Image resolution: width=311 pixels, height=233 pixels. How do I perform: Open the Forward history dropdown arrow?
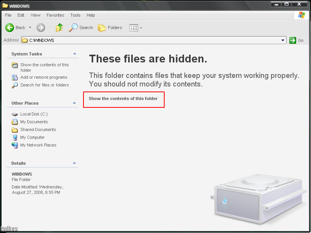click(50, 28)
